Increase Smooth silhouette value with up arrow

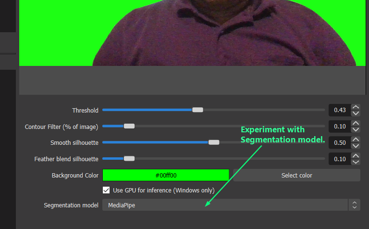356,140
